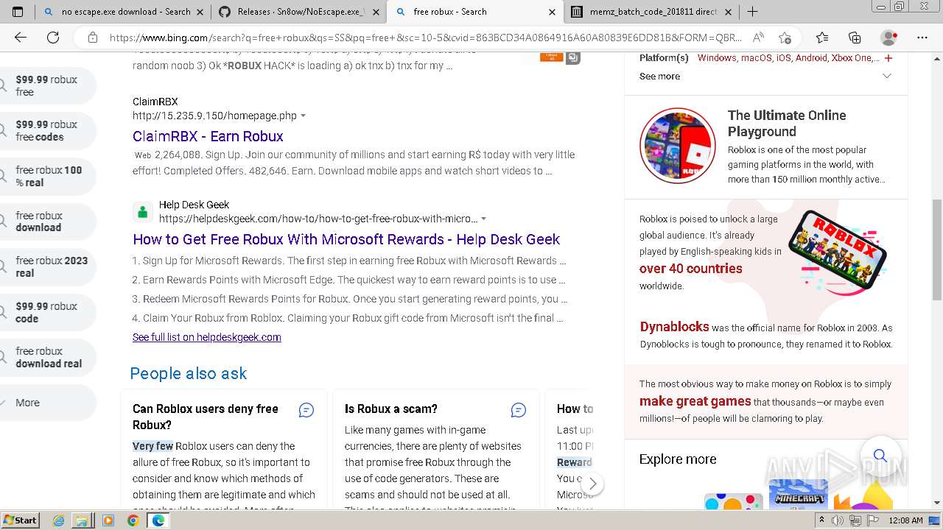Open Collections icon in toolbar
943x530 pixels.
855,38
